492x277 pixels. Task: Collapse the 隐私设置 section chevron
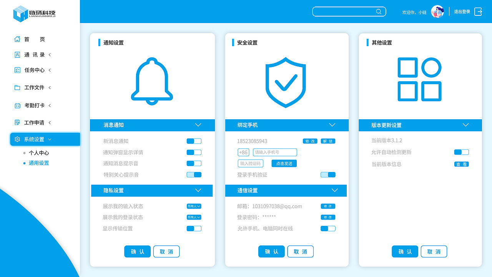tap(198, 190)
